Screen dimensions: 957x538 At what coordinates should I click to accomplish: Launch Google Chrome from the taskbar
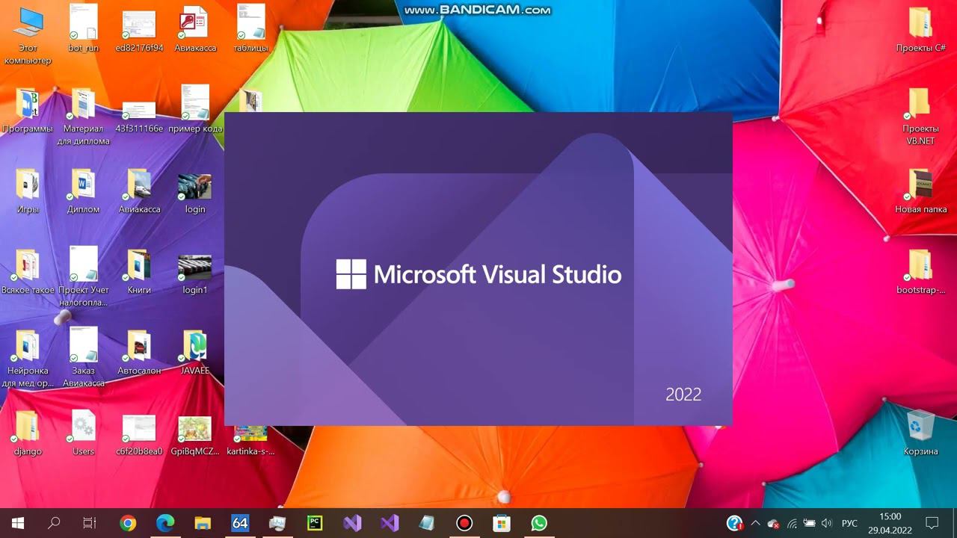128,523
